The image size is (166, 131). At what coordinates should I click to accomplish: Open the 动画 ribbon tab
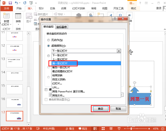pyautogui.click(x=64, y=8)
